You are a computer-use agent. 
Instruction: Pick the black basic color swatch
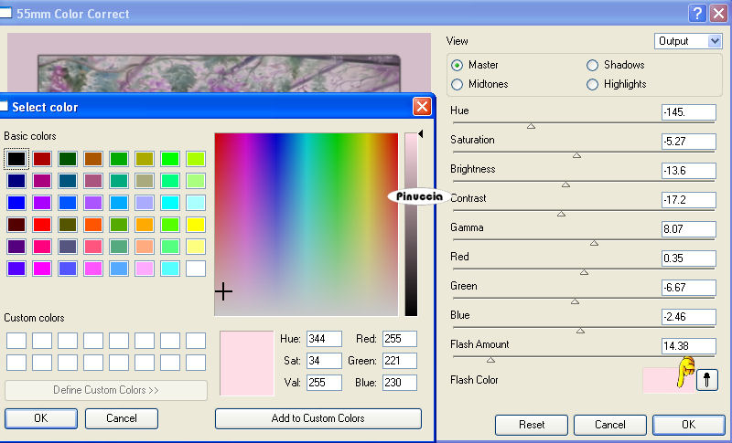coord(16,159)
